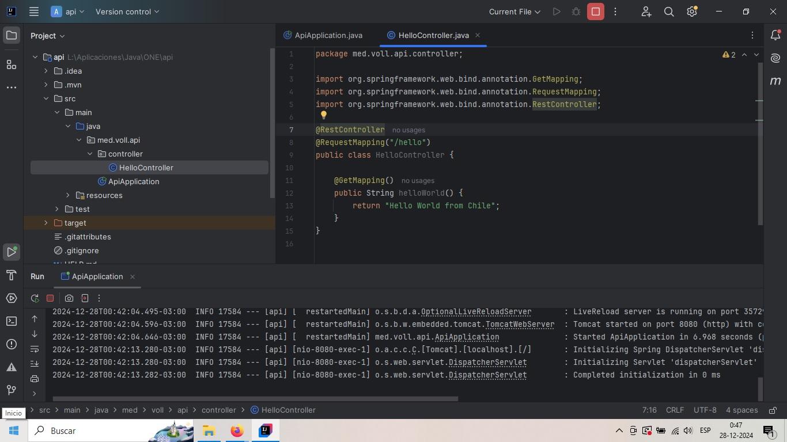Click the up arrow icon in Run console gutter
The image size is (787, 442).
(x=35, y=319)
